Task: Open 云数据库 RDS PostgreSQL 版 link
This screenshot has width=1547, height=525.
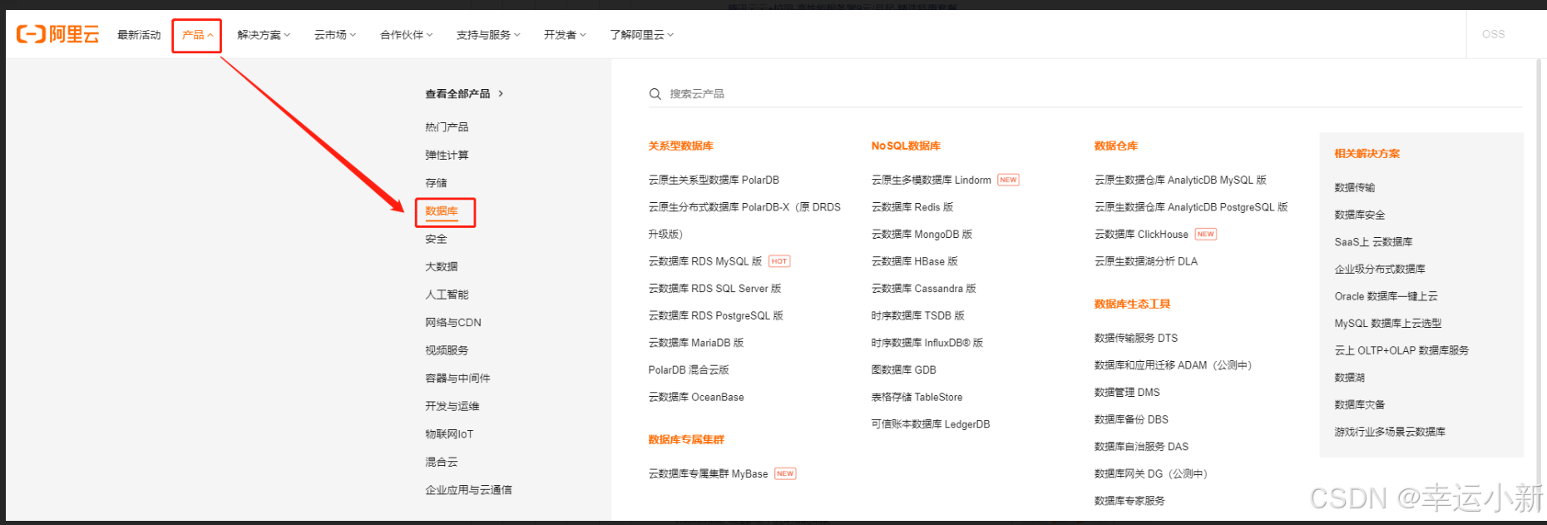Action: pos(715,316)
